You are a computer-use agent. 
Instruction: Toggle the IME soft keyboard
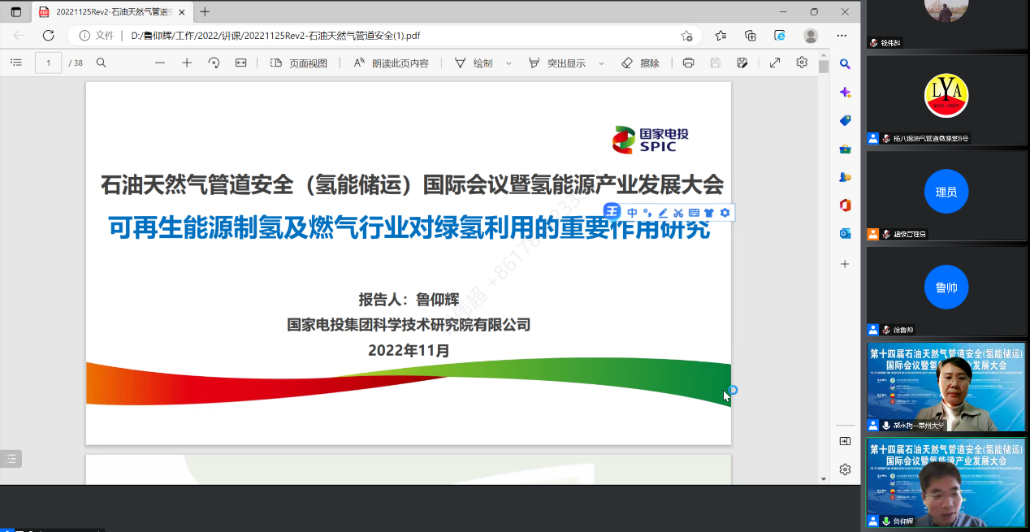pyautogui.click(x=694, y=213)
